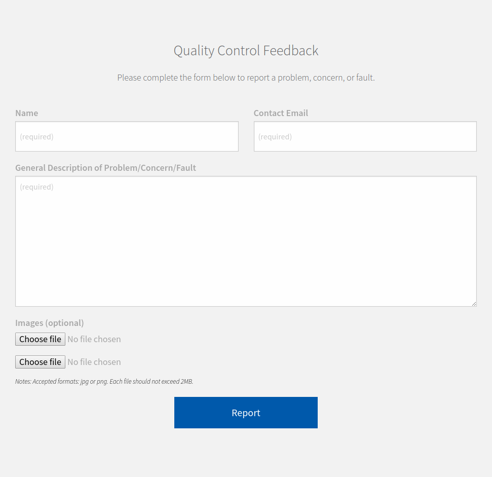Click the Quality Control Feedback heading

click(246, 51)
